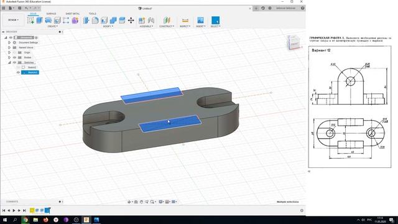Screen dimensions: 398x224
Task: Undo the last action
Action: tap(27, 8)
